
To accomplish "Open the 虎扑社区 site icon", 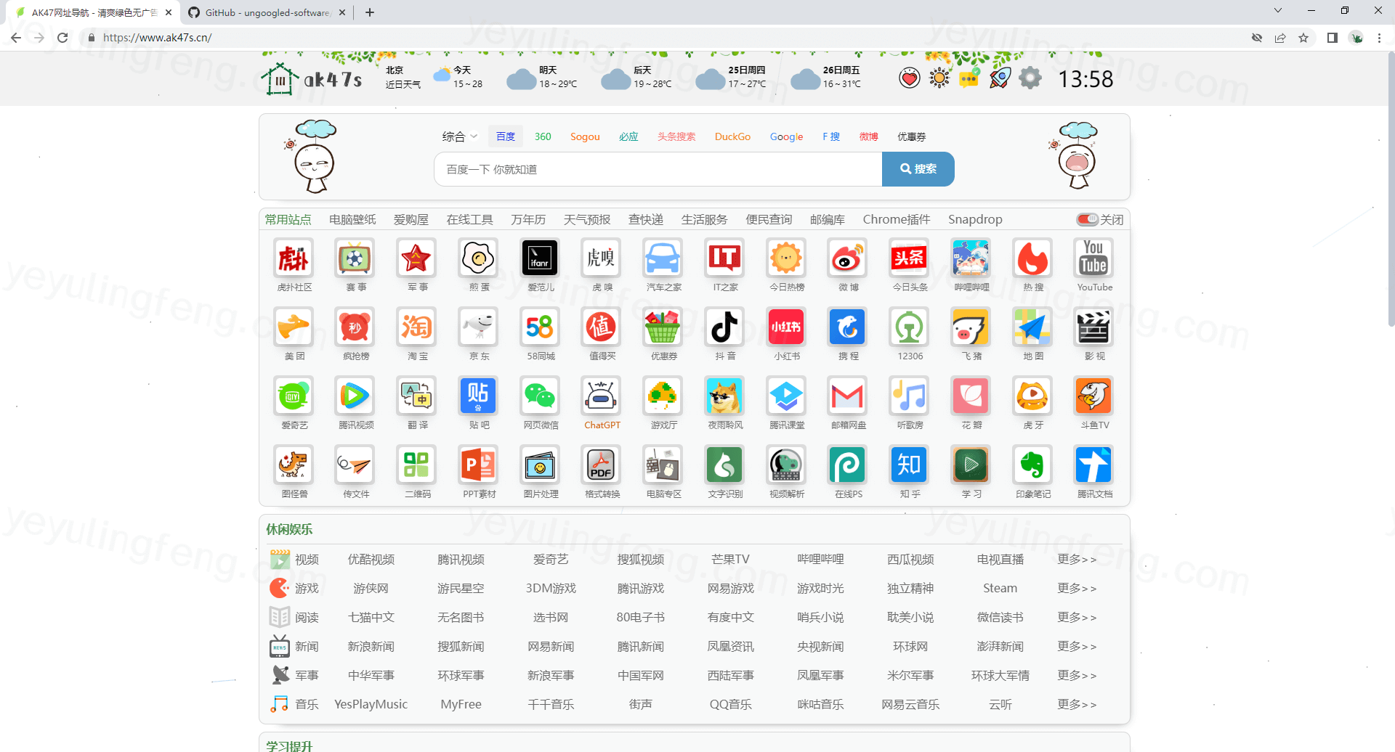I will click(294, 258).
